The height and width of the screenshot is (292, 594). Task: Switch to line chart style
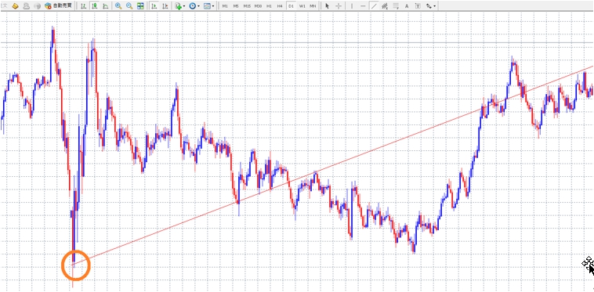105,6
